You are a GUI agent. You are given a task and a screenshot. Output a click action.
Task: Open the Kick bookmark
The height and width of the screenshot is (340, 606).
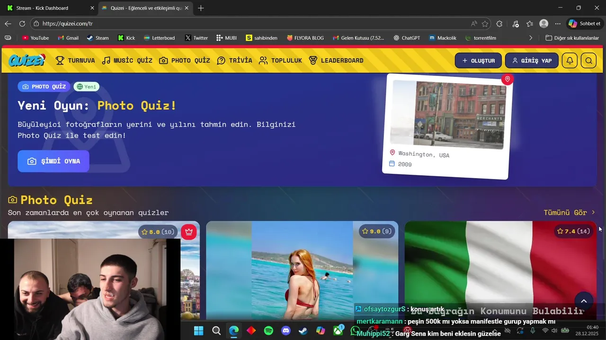tap(126, 38)
